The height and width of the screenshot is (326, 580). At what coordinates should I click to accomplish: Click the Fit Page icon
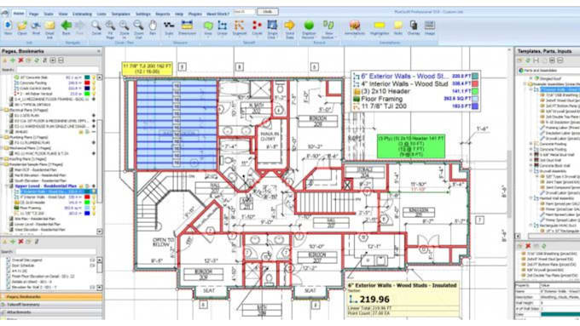[x=110, y=25]
